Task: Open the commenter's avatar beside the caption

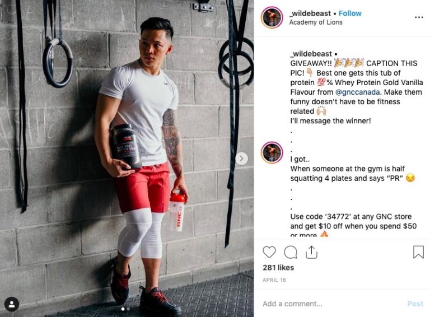Action: pyautogui.click(x=272, y=152)
